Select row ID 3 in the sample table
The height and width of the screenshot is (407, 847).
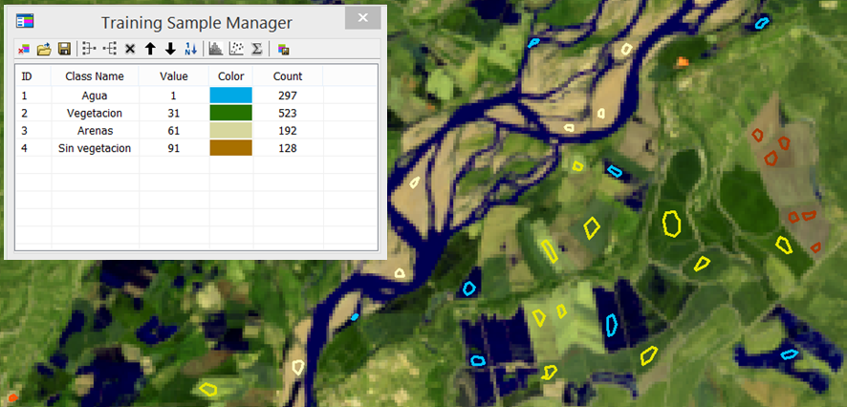pos(24,131)
